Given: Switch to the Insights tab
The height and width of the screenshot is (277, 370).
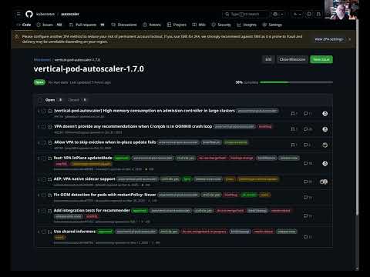Looking at the screenshot, I should pyautogui.click(x=247, y=25).
